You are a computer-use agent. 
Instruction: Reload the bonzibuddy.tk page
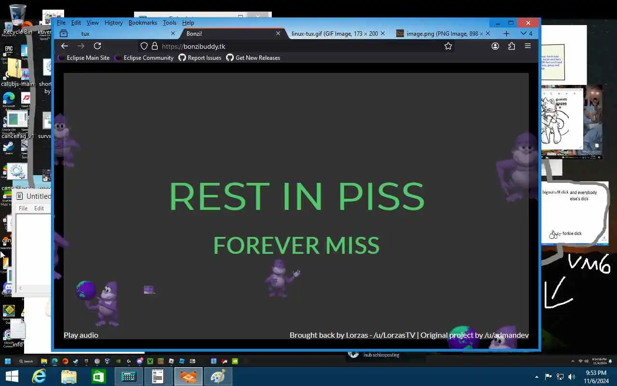point(97,46)
